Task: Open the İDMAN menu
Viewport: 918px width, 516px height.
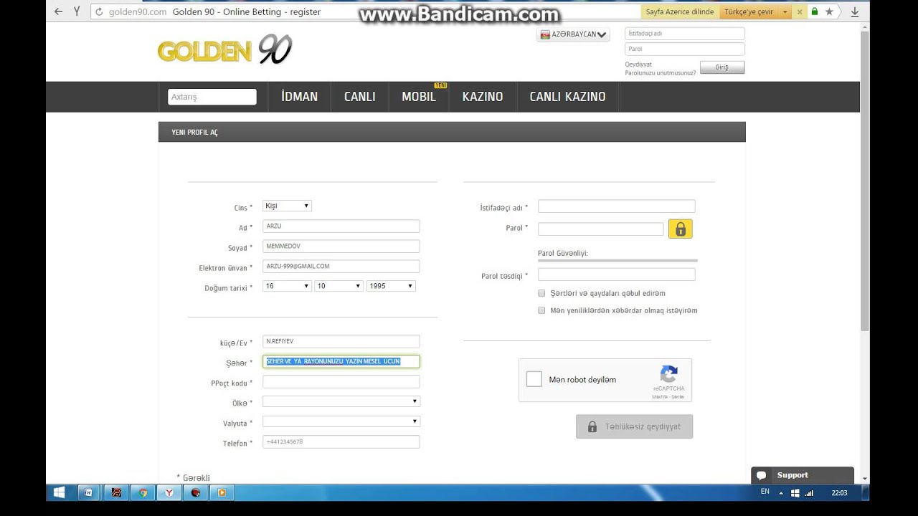Action: click(299, 97)
